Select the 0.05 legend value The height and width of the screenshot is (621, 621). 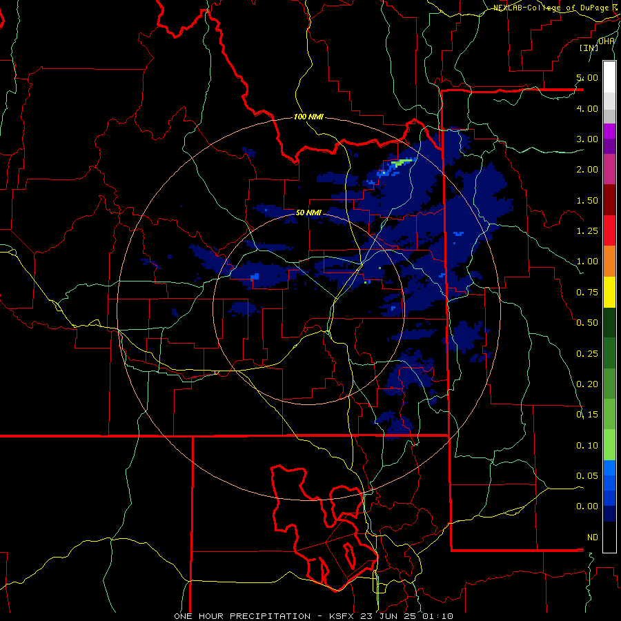click(x=587, y=475)
